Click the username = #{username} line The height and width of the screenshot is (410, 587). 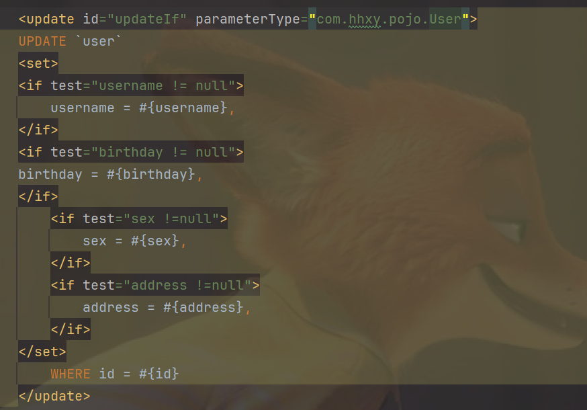[142, 108]
